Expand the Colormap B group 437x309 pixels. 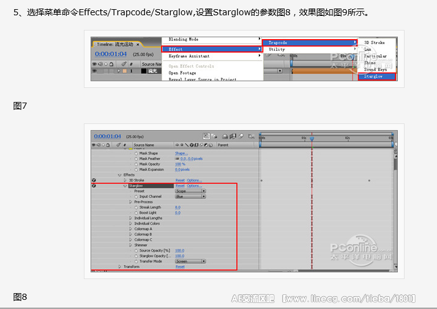130,234
